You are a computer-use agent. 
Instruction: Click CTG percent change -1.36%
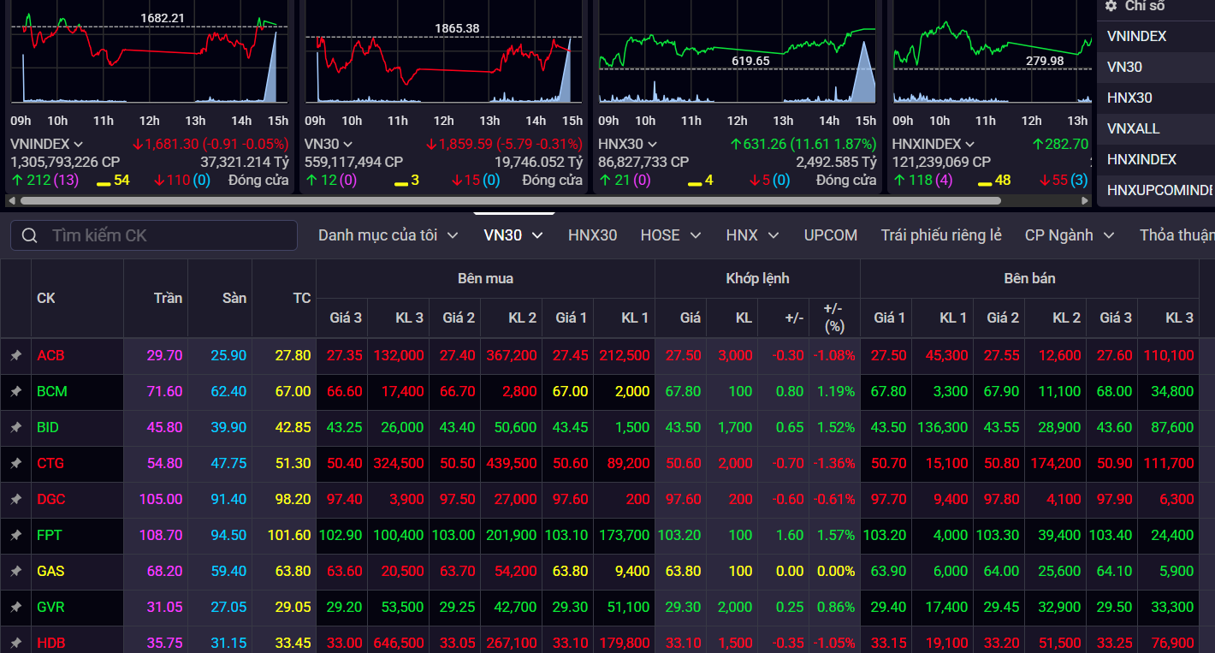click(834, 463)
